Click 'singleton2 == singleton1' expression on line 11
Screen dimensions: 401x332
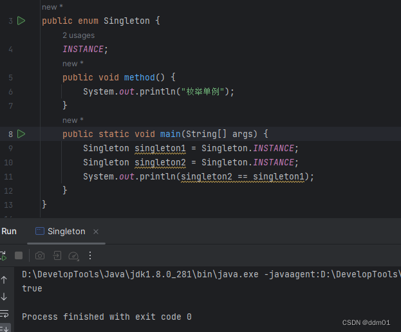tap(243, 177)
